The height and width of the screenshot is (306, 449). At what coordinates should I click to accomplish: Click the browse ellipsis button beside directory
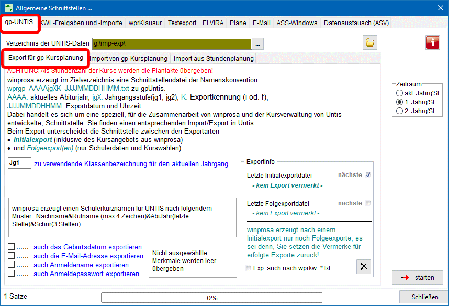(x=259, y=43)
